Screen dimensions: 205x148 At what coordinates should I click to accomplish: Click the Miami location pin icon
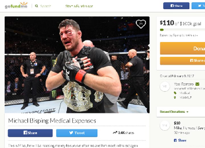click(x=175, y=98)
